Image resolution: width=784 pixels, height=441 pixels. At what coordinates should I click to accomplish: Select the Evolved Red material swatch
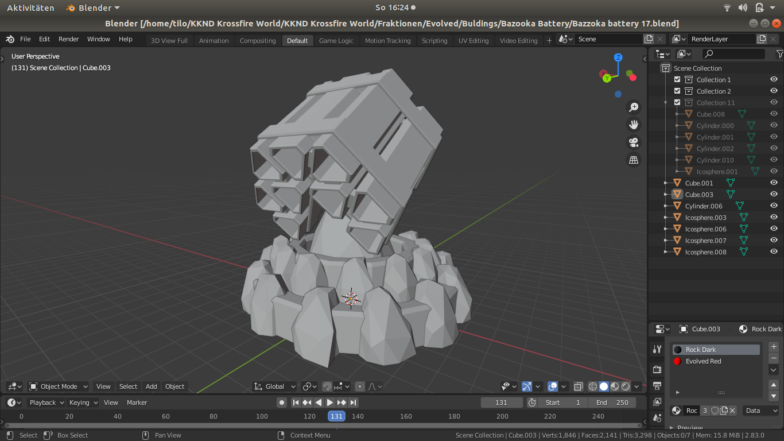pyautogui.click(x=677, y=361)
